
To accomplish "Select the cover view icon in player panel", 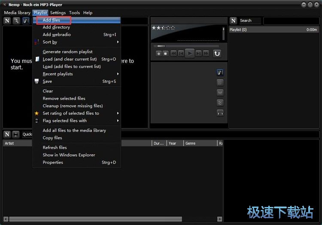I will click(x=220, y=83).
